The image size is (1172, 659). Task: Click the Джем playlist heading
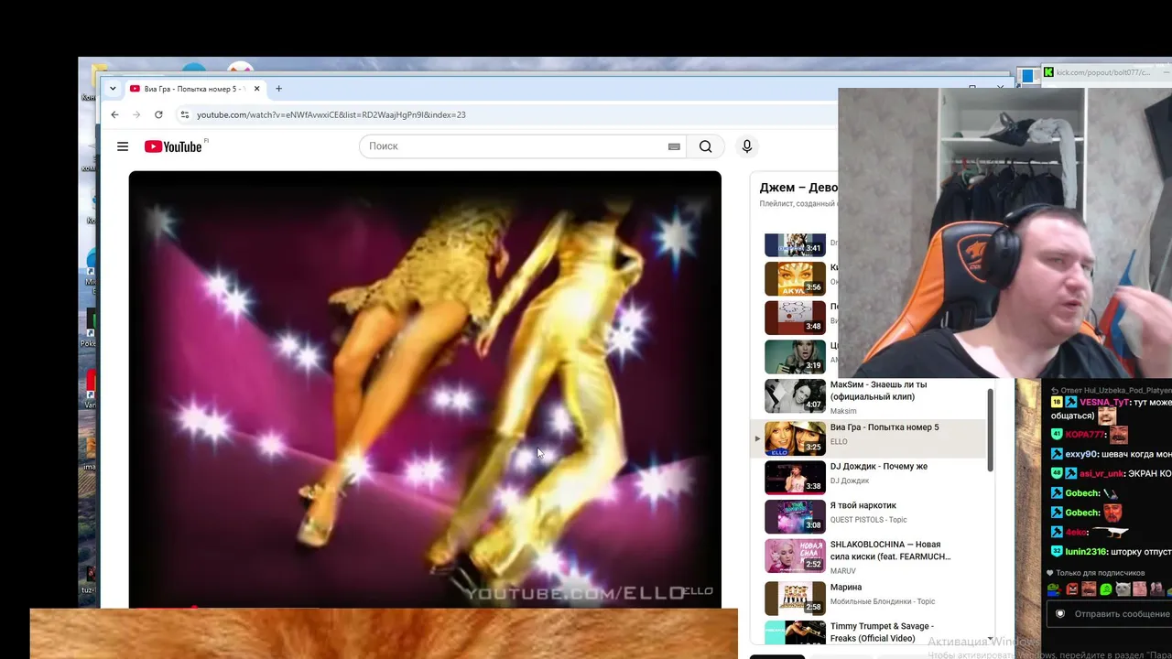coord(798,188)
